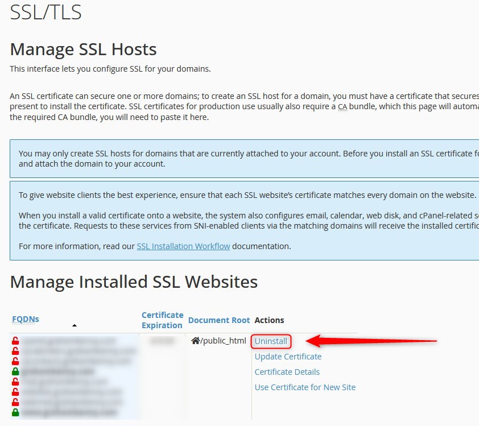Image resolution: width=479 pixels, height=426 pixels.
Task: Open the SSL Installation Workflow documentation link
Action: point(183,246)
